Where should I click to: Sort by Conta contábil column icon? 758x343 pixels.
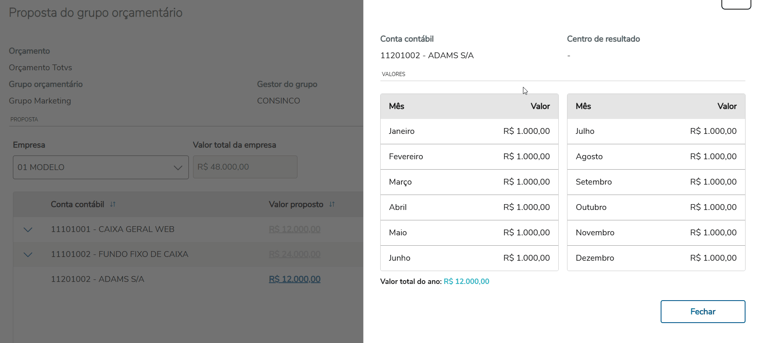click(113, 204)
